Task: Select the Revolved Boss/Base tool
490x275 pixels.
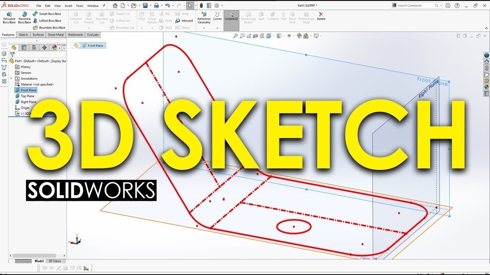Action: coord(24,18)
